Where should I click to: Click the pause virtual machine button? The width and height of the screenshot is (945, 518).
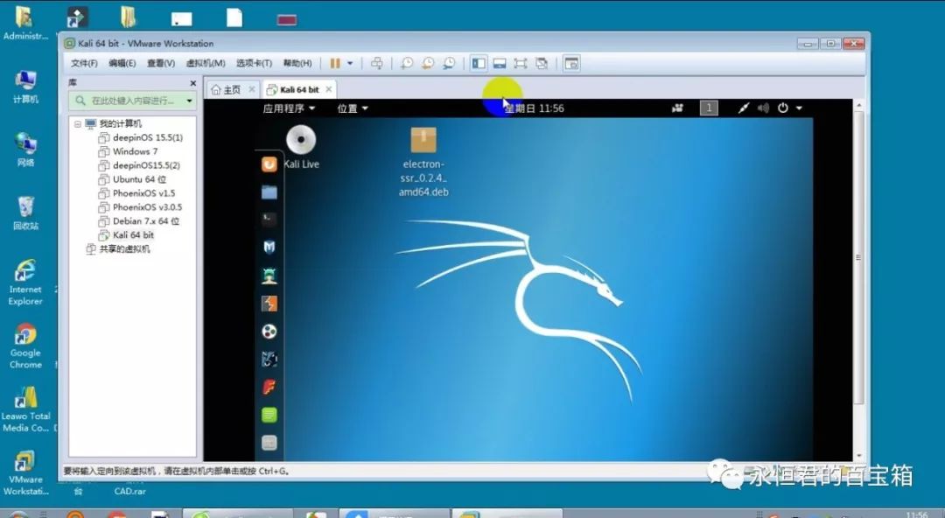point(335,63)
